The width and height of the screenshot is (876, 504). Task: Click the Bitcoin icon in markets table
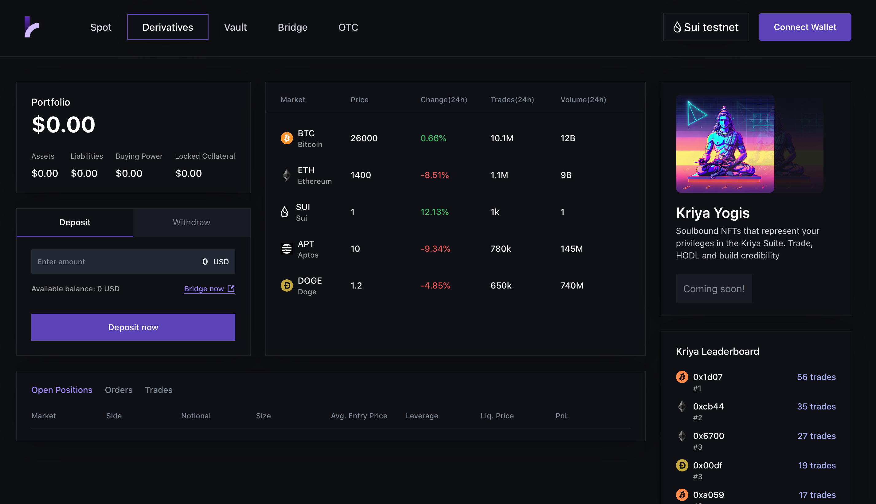pyautogui.click(x=287, y=138)
